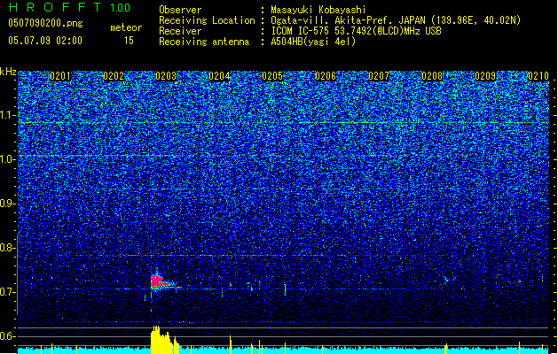Click the 0203 time marker
558x354 pixels.
(166, 76)
